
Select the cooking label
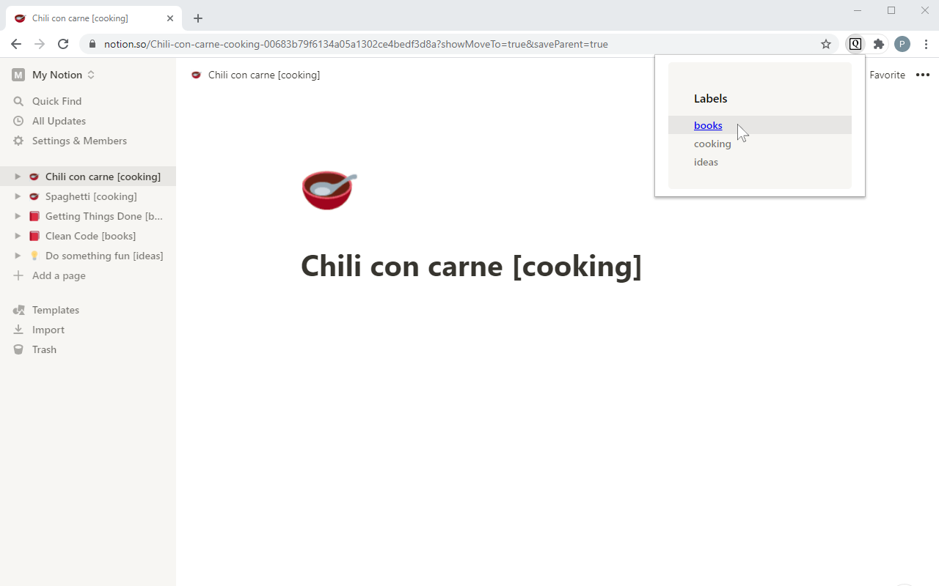pyautogui.click(x=712, y=144)
